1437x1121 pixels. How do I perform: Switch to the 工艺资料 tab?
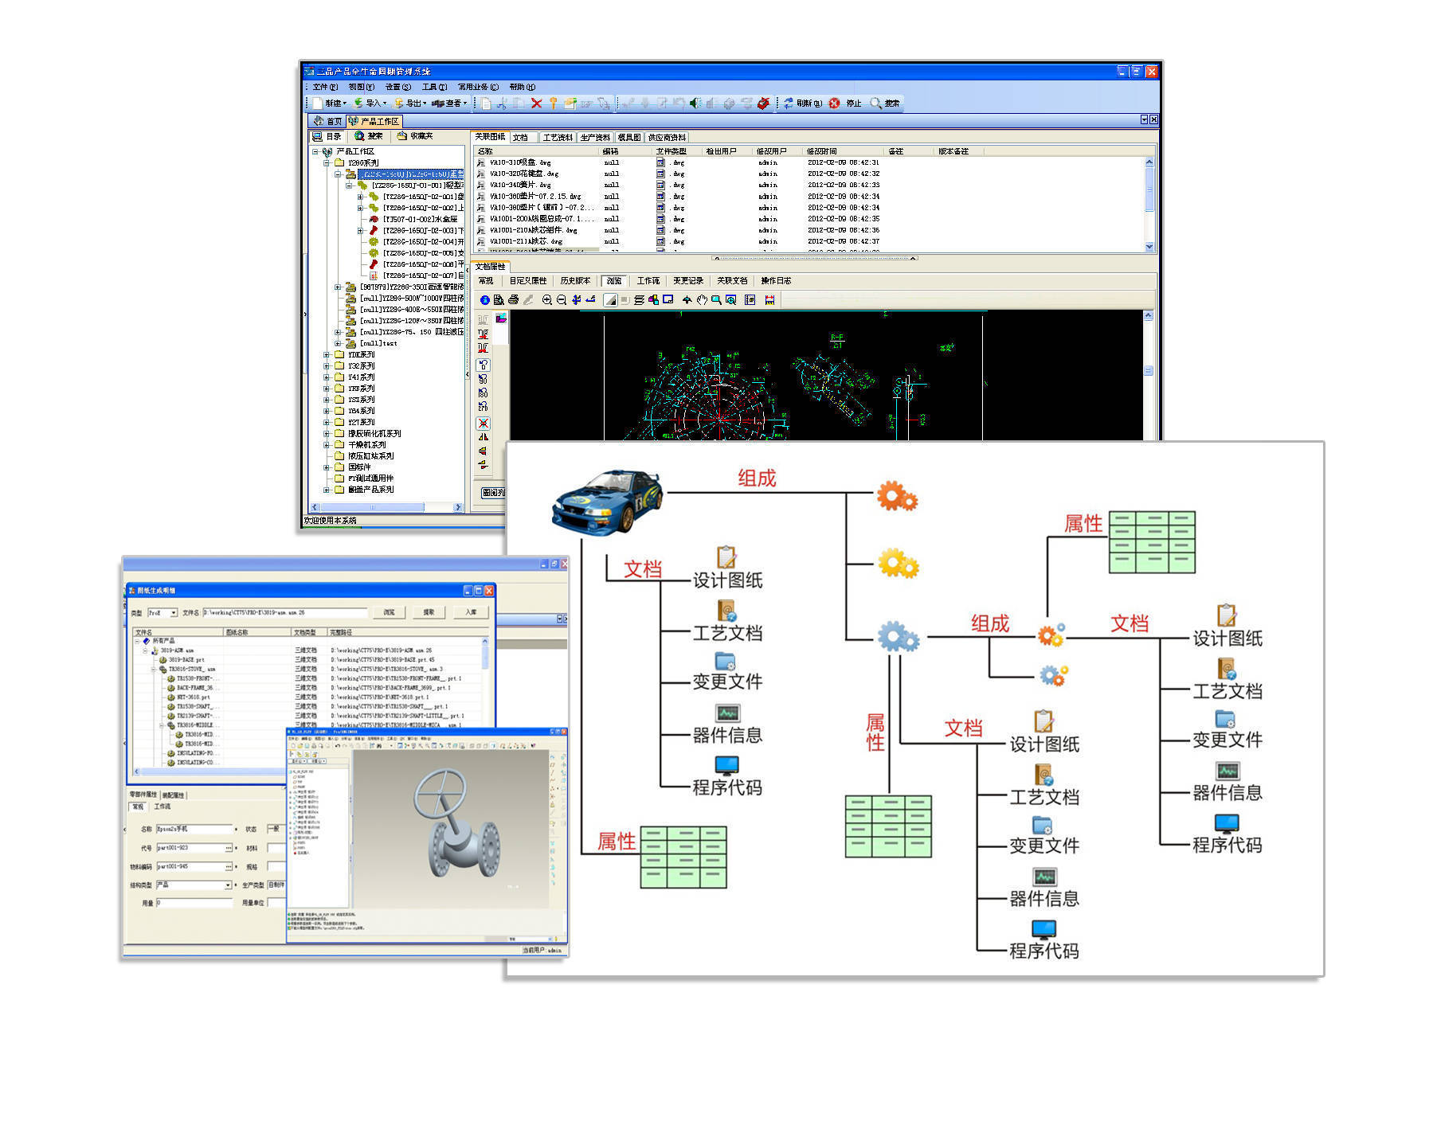558,138
